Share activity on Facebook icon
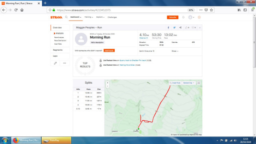 (168, 28)
